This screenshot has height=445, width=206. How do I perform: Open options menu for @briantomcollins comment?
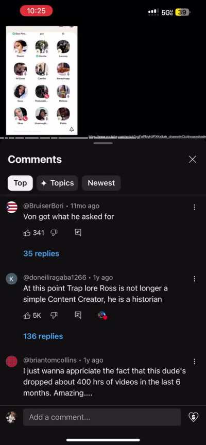point(194,361)
